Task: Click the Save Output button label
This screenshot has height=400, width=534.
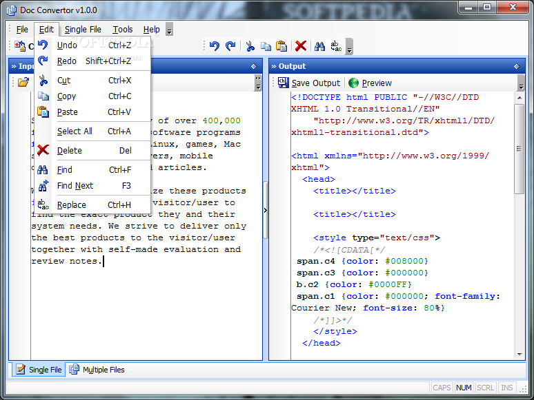Action: click(316, 83)
